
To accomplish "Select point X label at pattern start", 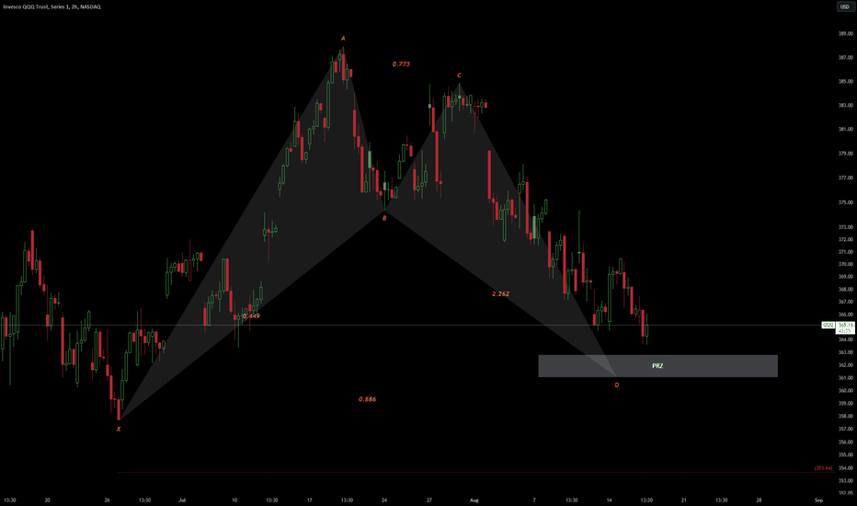I will pos(119,429).
